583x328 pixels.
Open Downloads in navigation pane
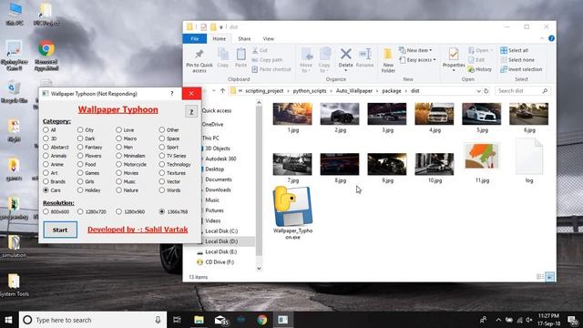[x=218, y=190]
